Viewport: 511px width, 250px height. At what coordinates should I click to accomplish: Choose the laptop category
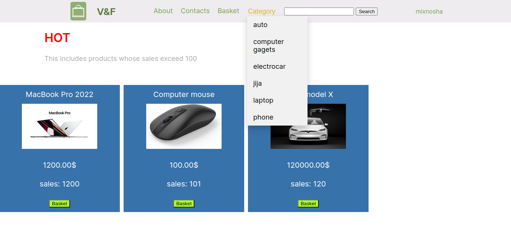[x=277, y=100]
